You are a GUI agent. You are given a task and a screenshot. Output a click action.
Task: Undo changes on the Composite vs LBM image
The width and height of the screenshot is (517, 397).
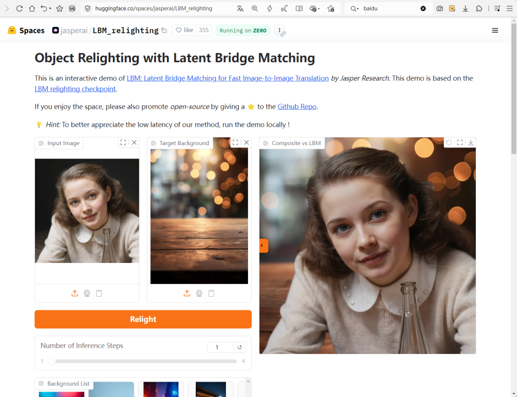pos(449,143)
